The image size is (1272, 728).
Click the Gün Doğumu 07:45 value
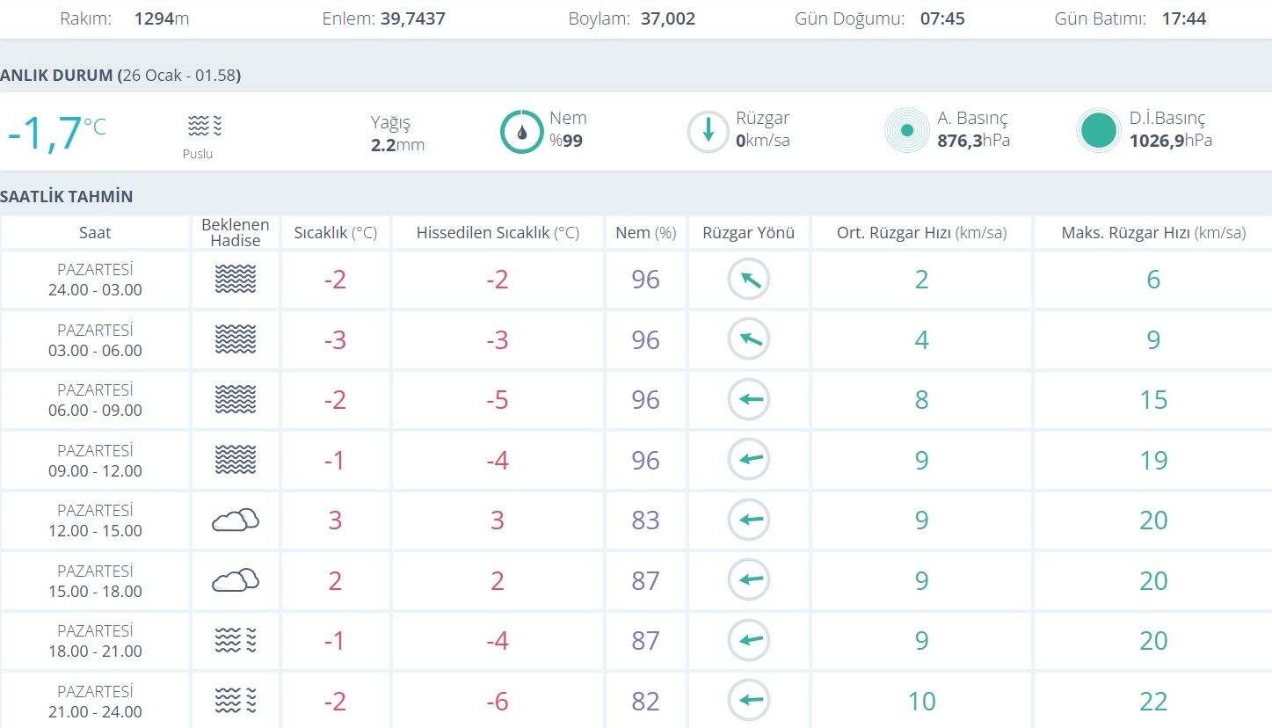(942, 18)
